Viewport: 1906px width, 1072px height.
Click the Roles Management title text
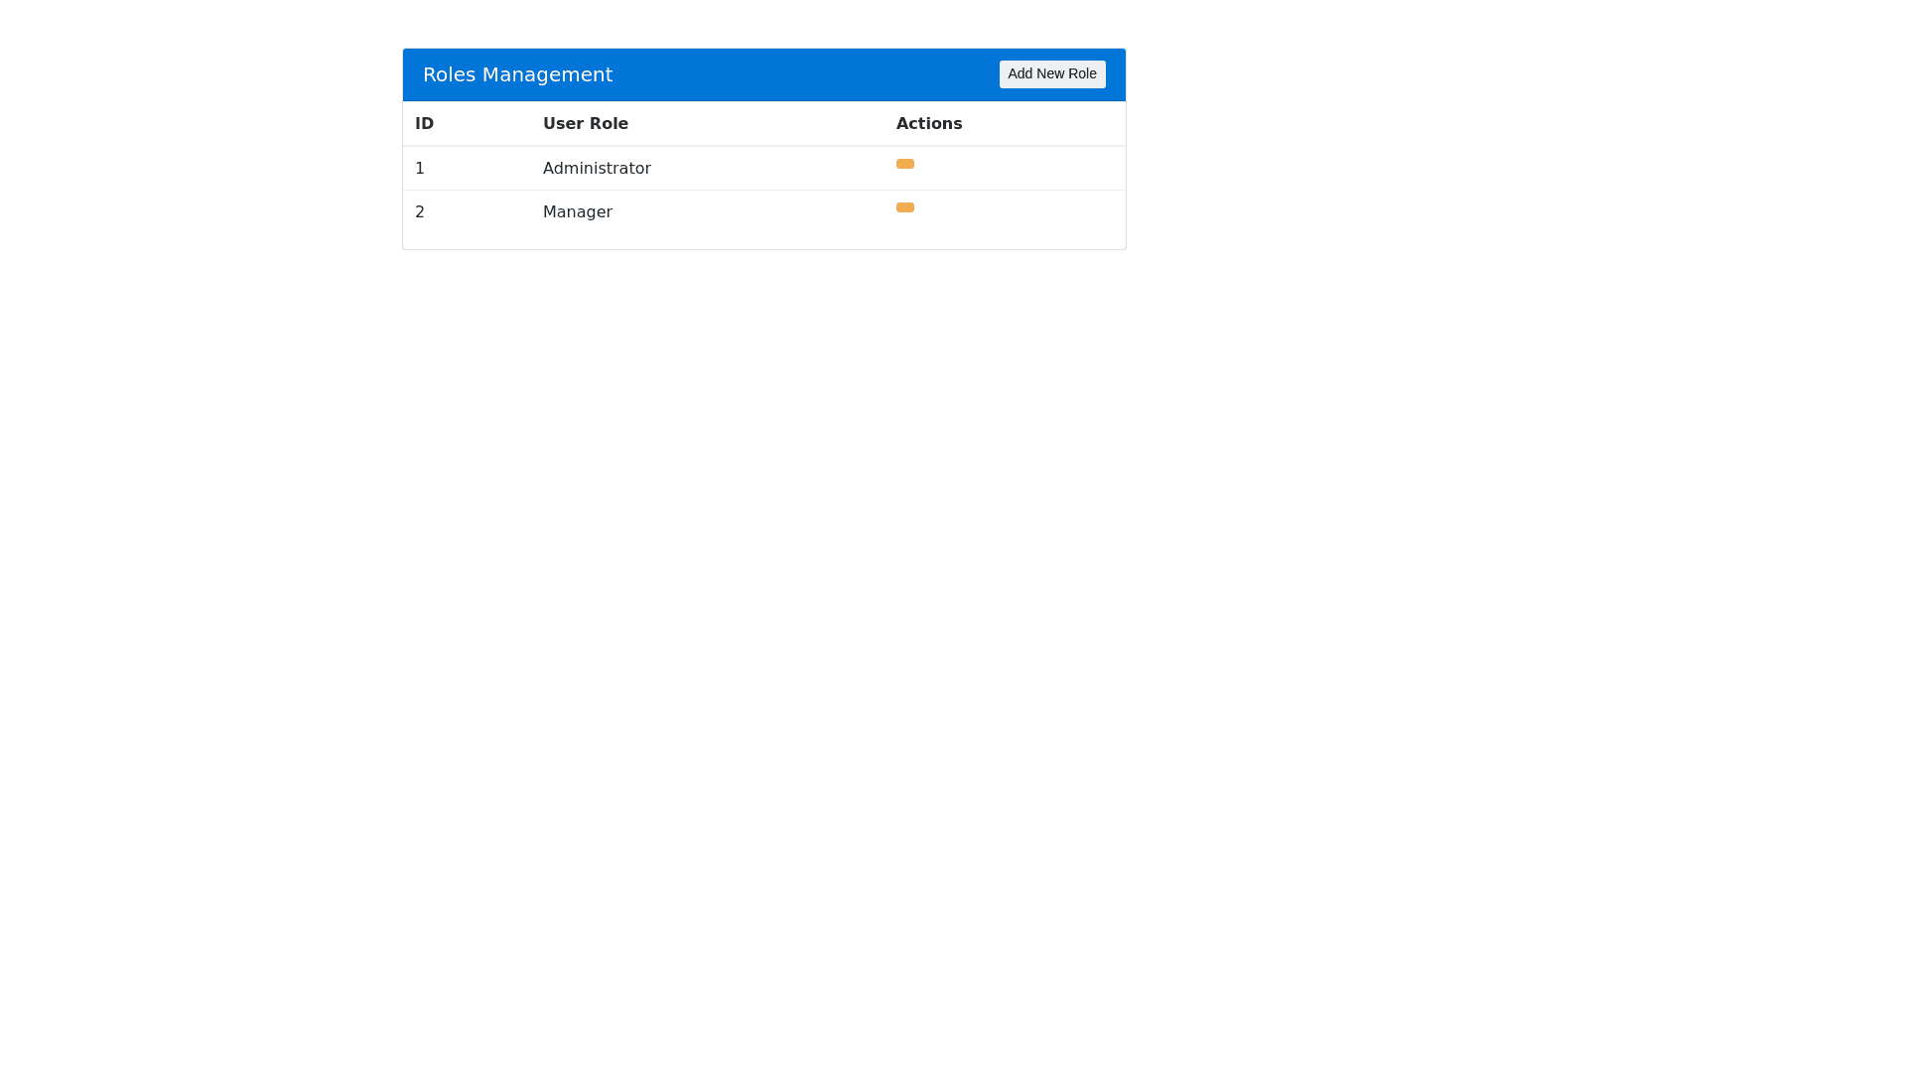(x=517, y=74)
